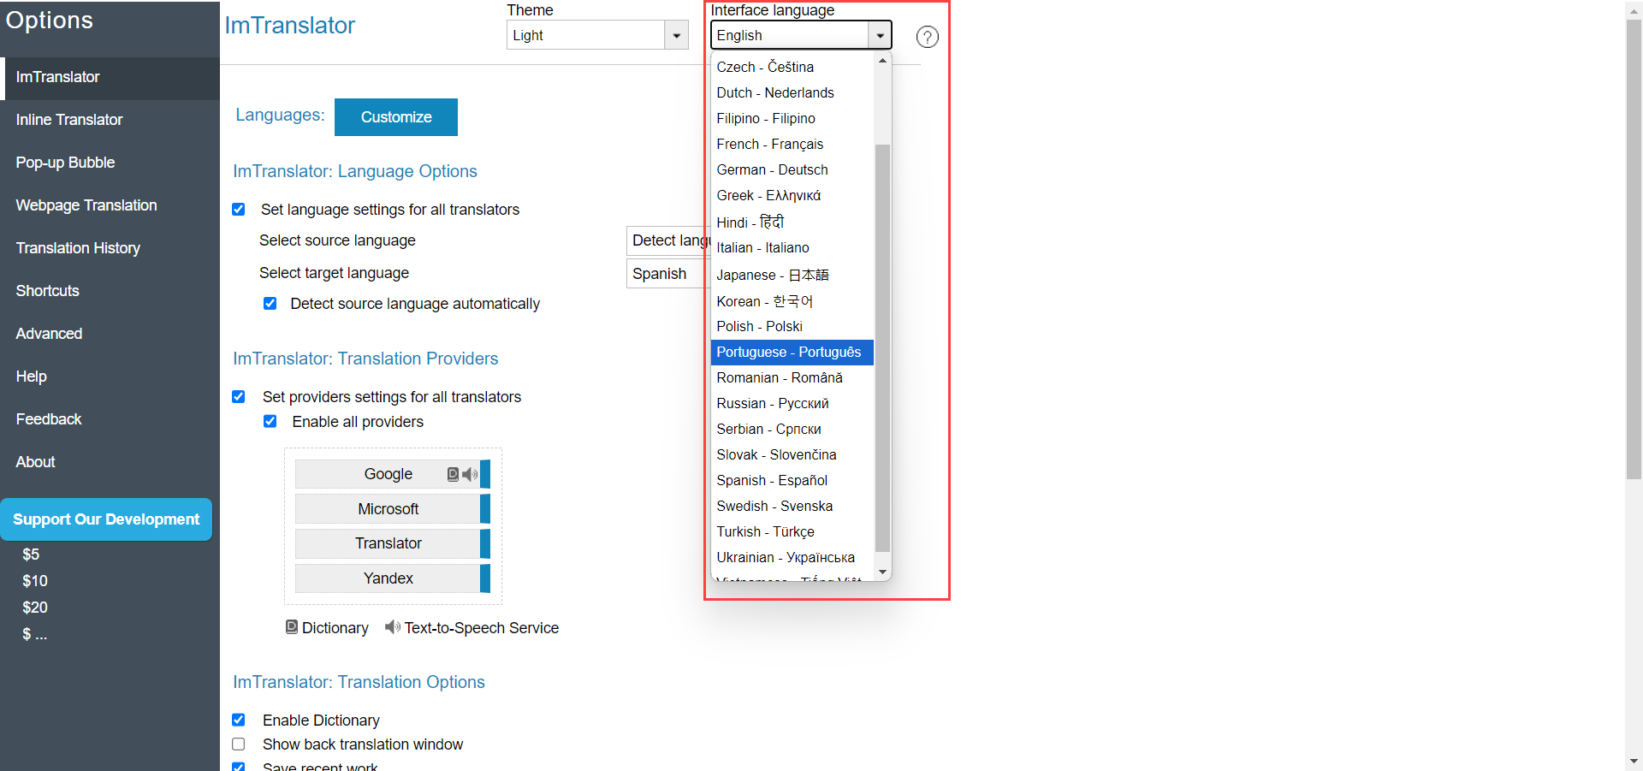Click the Customize languages button

click(396, 117)
